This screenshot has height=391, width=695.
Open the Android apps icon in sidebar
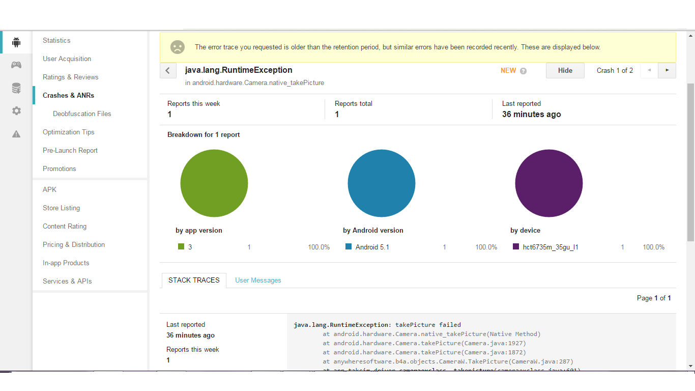(16, 42)
